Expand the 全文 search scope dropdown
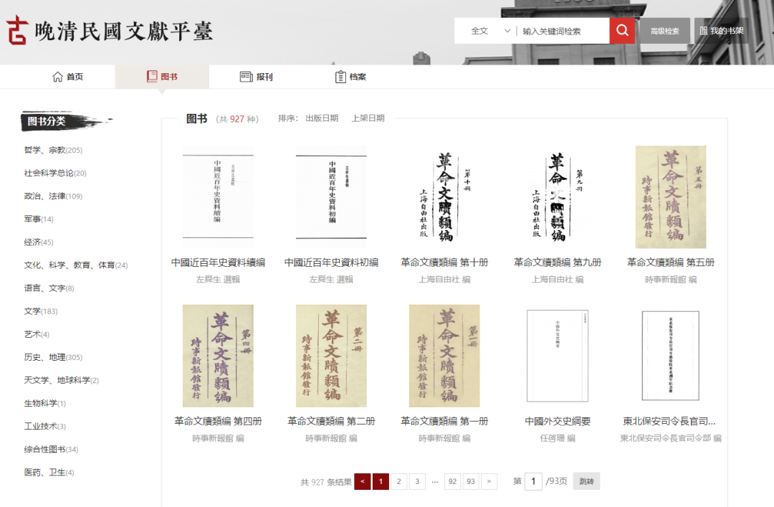 tap(490, 31)
